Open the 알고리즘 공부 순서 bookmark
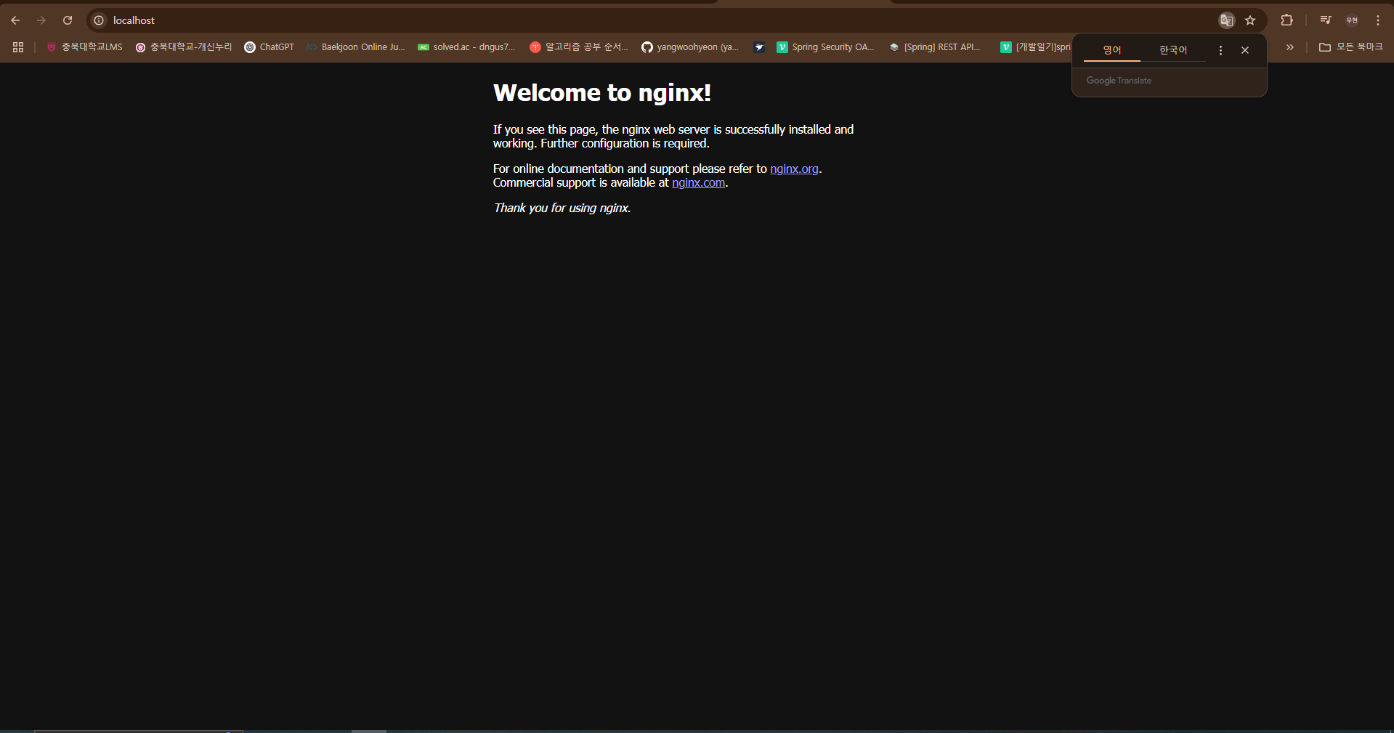Viewport: 1394px width, 733px height. tap(579, 47)
